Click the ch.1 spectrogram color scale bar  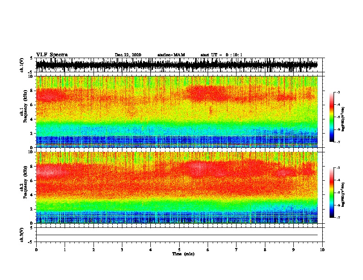tap(331, 117)
